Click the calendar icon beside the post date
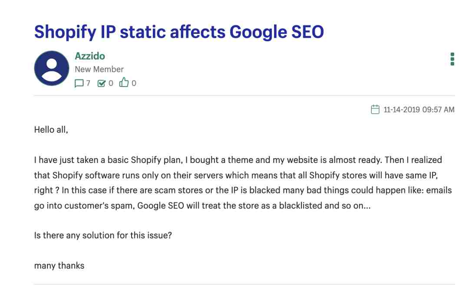The height and width of the screenshot is (289, 469). point(375,110)
